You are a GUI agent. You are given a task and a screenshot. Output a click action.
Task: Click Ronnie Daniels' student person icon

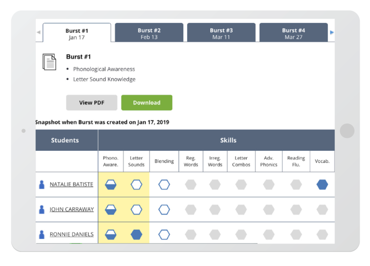(x=42, y=234)
